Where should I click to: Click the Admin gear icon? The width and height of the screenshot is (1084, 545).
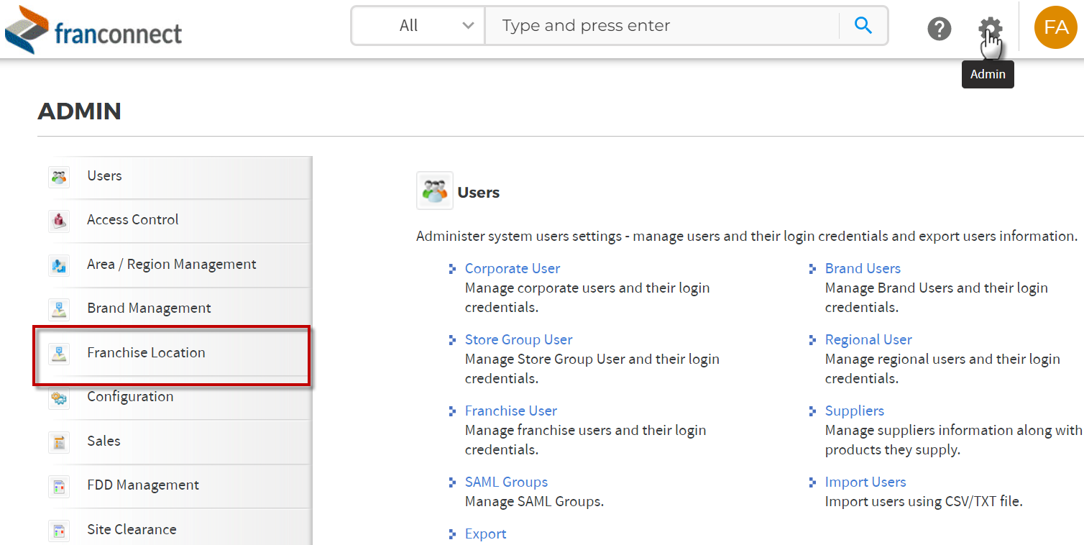pos(990,29)
